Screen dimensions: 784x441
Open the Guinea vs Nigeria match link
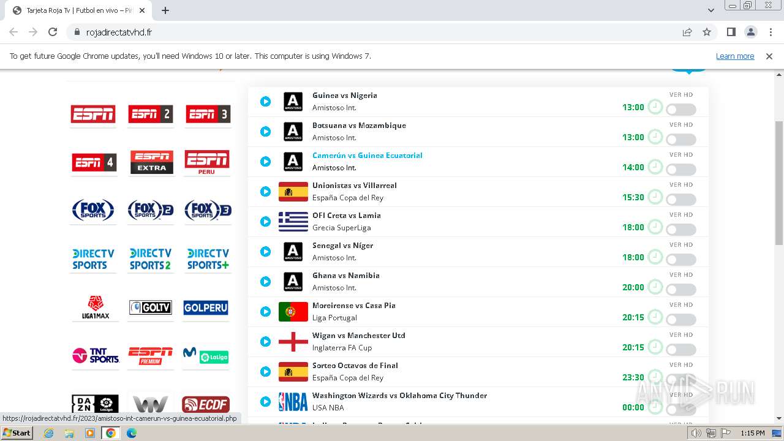(x=345, y=96)
